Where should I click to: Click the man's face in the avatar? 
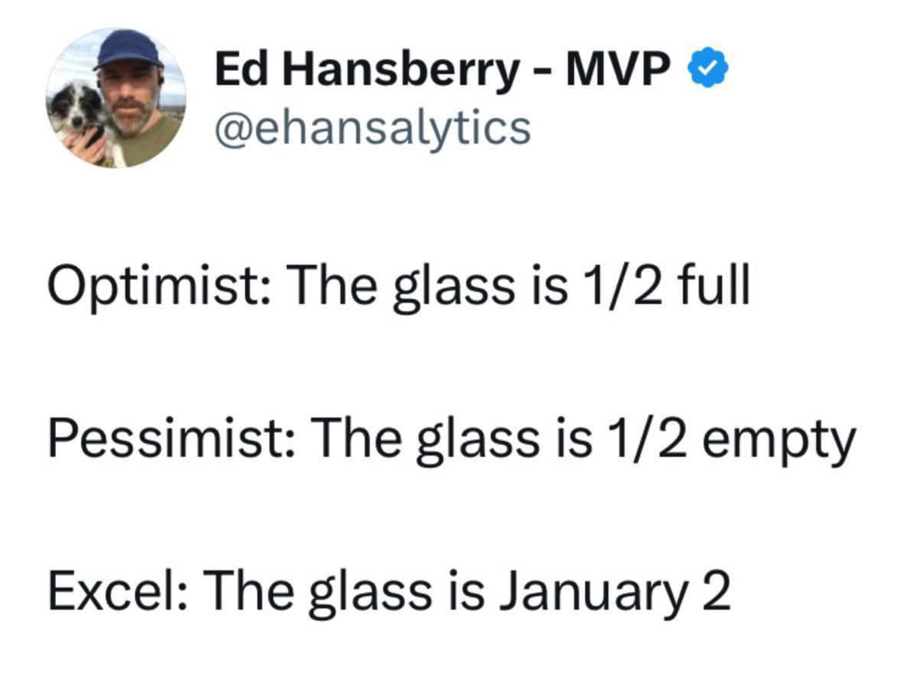tap(133, 100)
